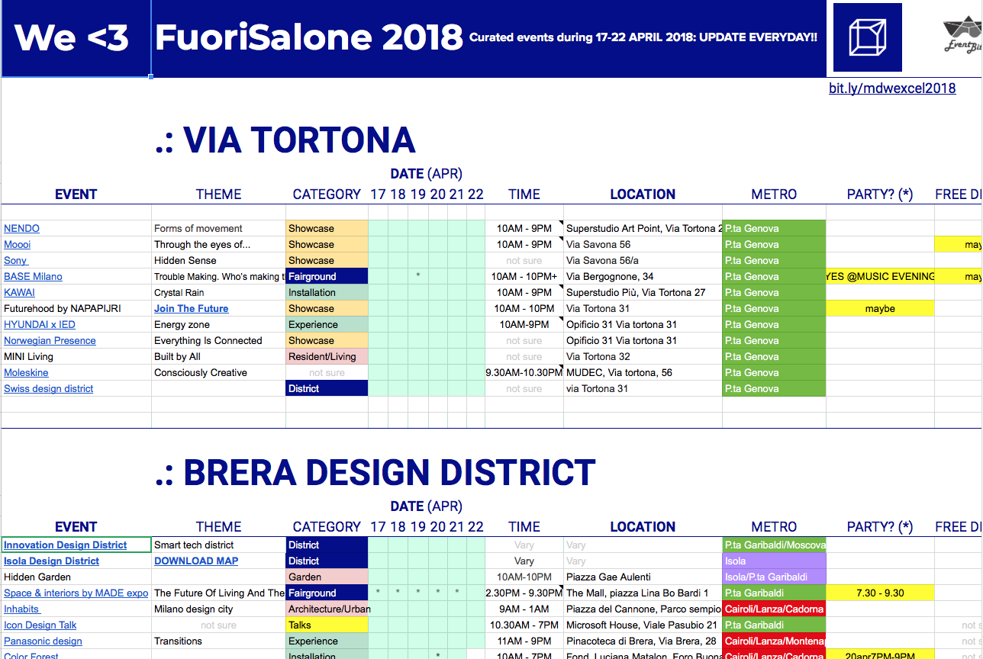Select the '10.30AM - 7PM' time cell
Image resolution: width=983 pixels, height=659 pixels.
pos(524,625)
